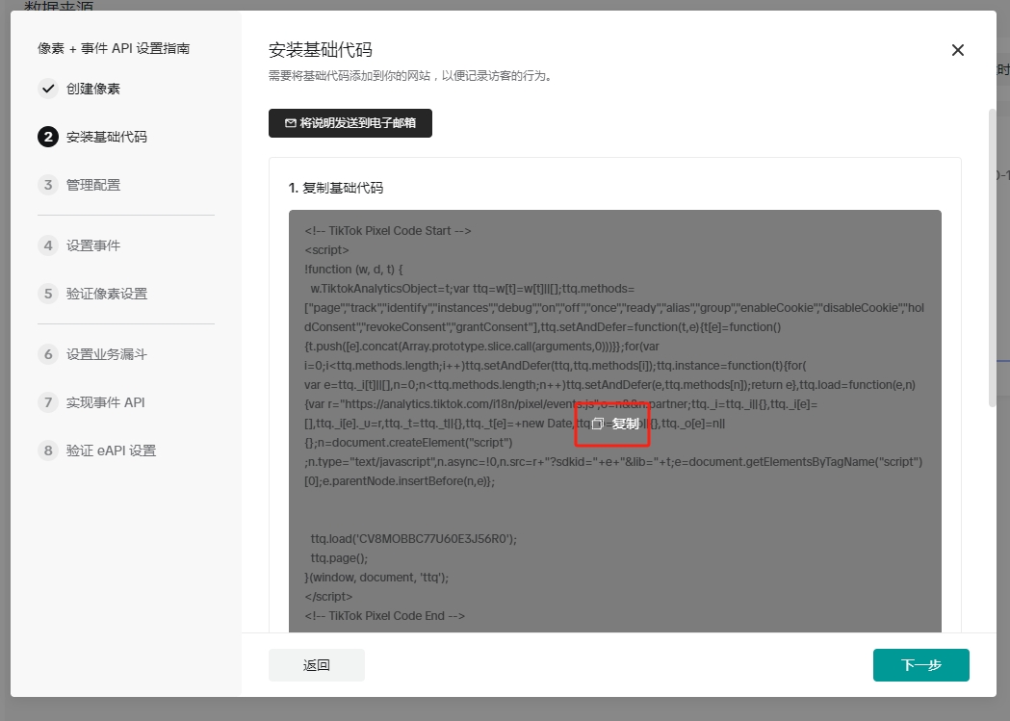Screen dimensions: 1010x721
Task: Copy the base code with 复制 button
Action: (x=615, y=424)
